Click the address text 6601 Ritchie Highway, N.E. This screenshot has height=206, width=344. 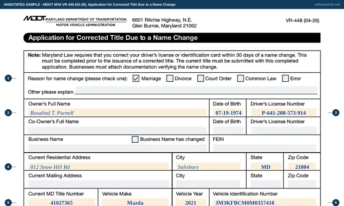point(162,20)
